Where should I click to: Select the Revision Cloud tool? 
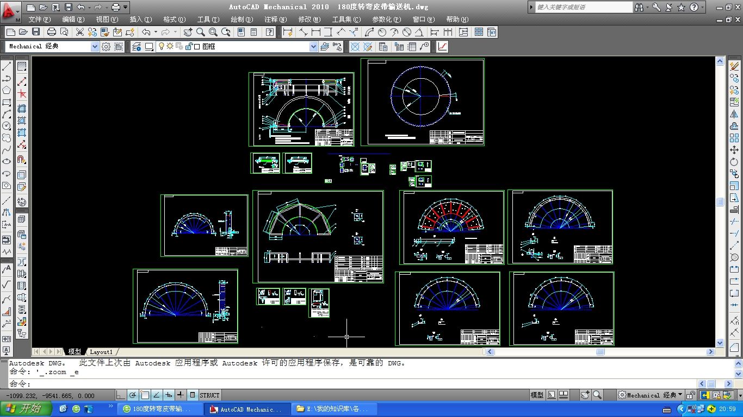coord(7,138)
